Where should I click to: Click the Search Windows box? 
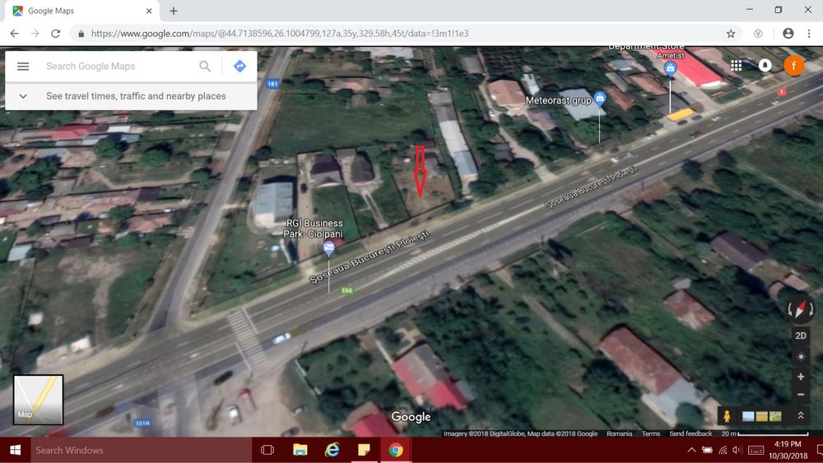coord(142,450)
